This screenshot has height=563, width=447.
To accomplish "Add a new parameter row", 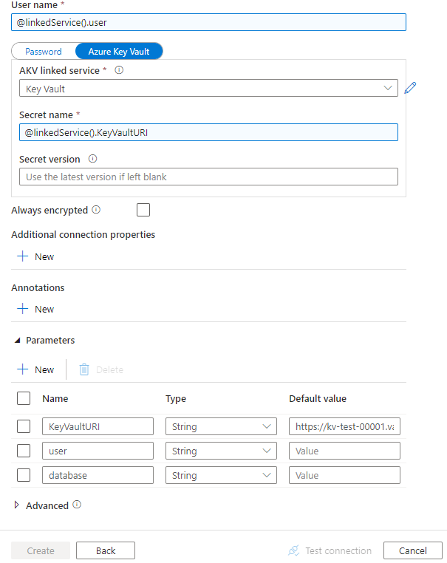I will (x=35, y=369).
